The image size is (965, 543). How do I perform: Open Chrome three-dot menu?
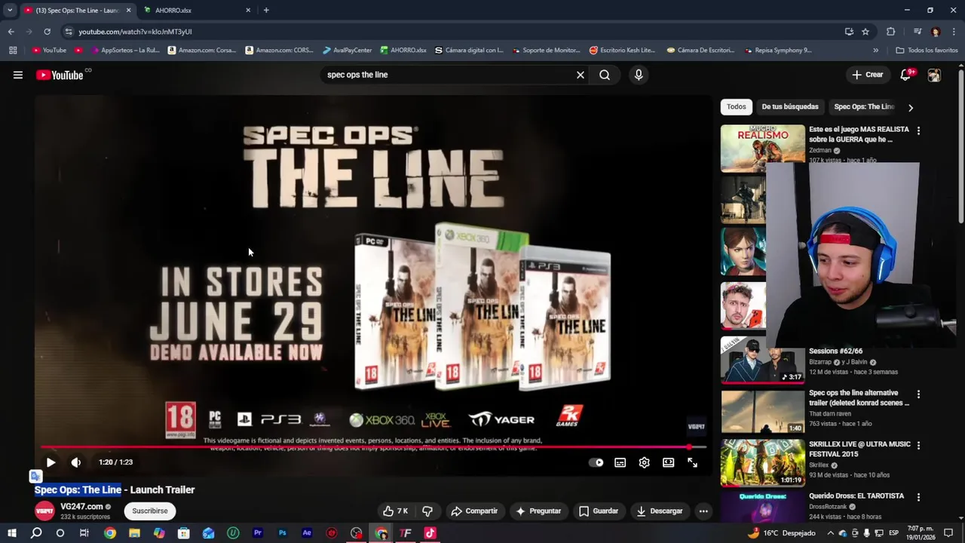coord(954,32)
